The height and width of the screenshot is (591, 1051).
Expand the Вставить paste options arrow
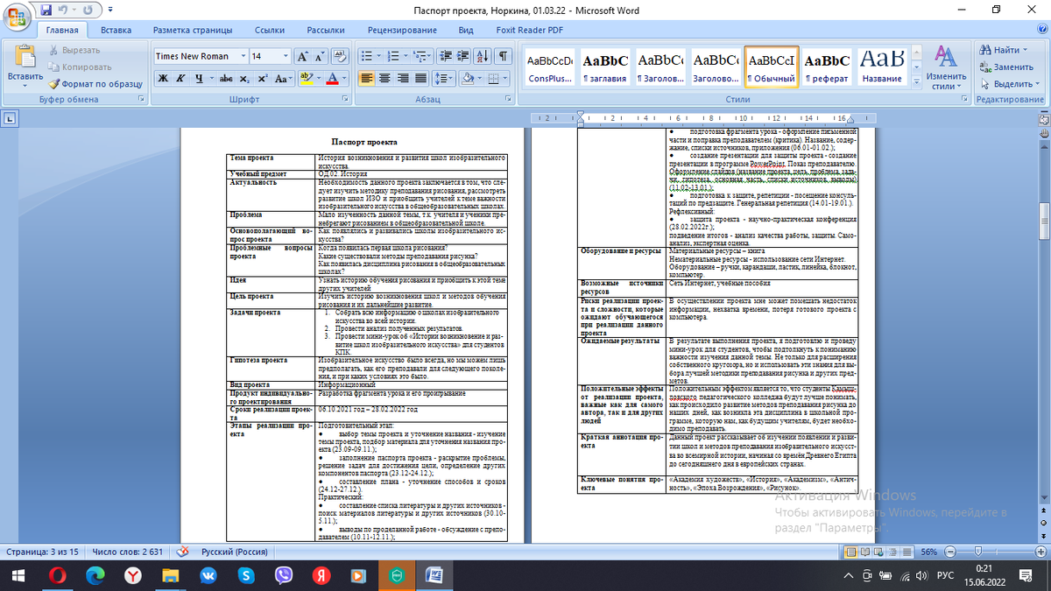25,87
